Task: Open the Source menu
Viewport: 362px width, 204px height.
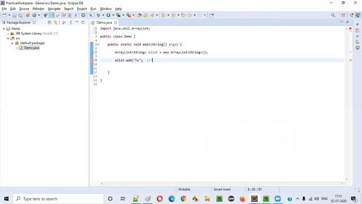Action: 24,9
